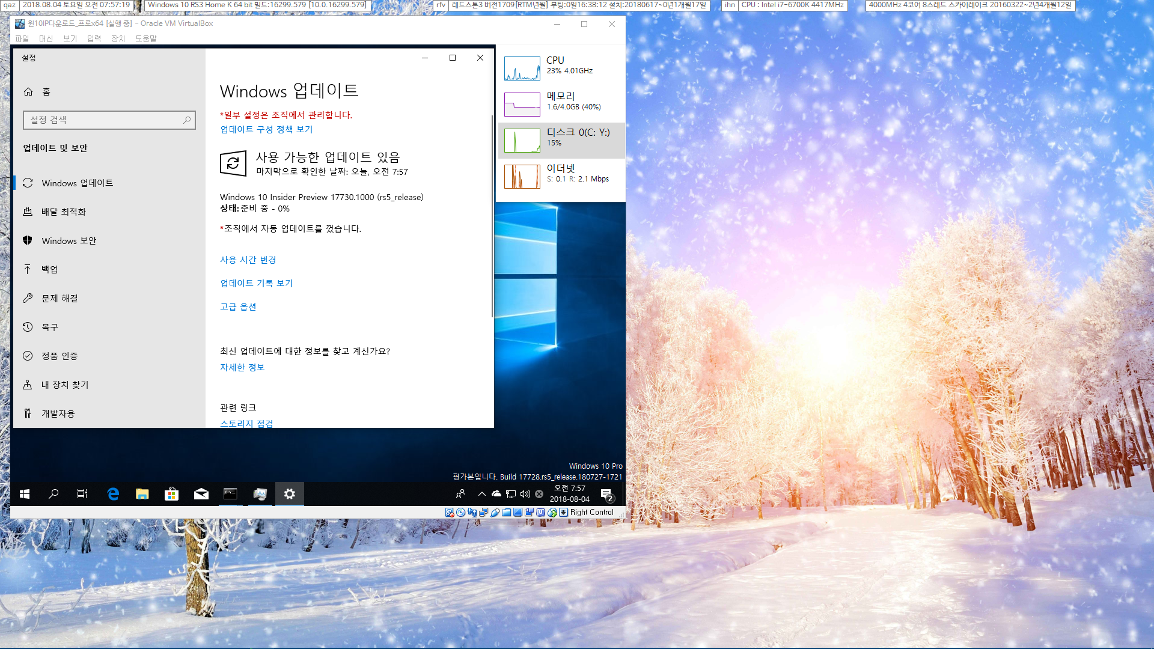Open Windows 보안 in the sidebar
The image size is (1154, 649).
[x=109, y=240]
